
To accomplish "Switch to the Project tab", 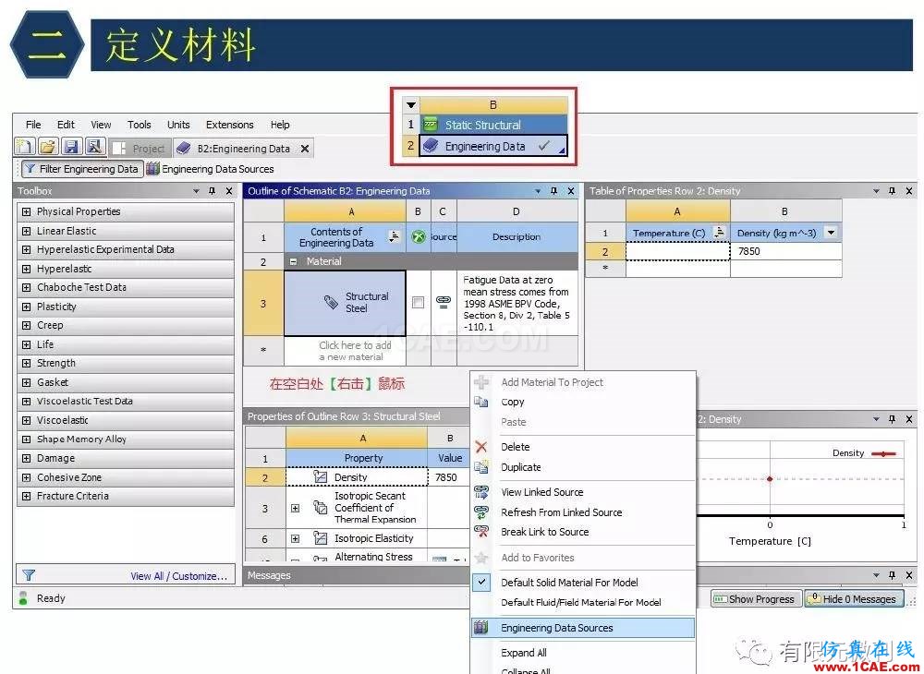I will click(140, 149).
